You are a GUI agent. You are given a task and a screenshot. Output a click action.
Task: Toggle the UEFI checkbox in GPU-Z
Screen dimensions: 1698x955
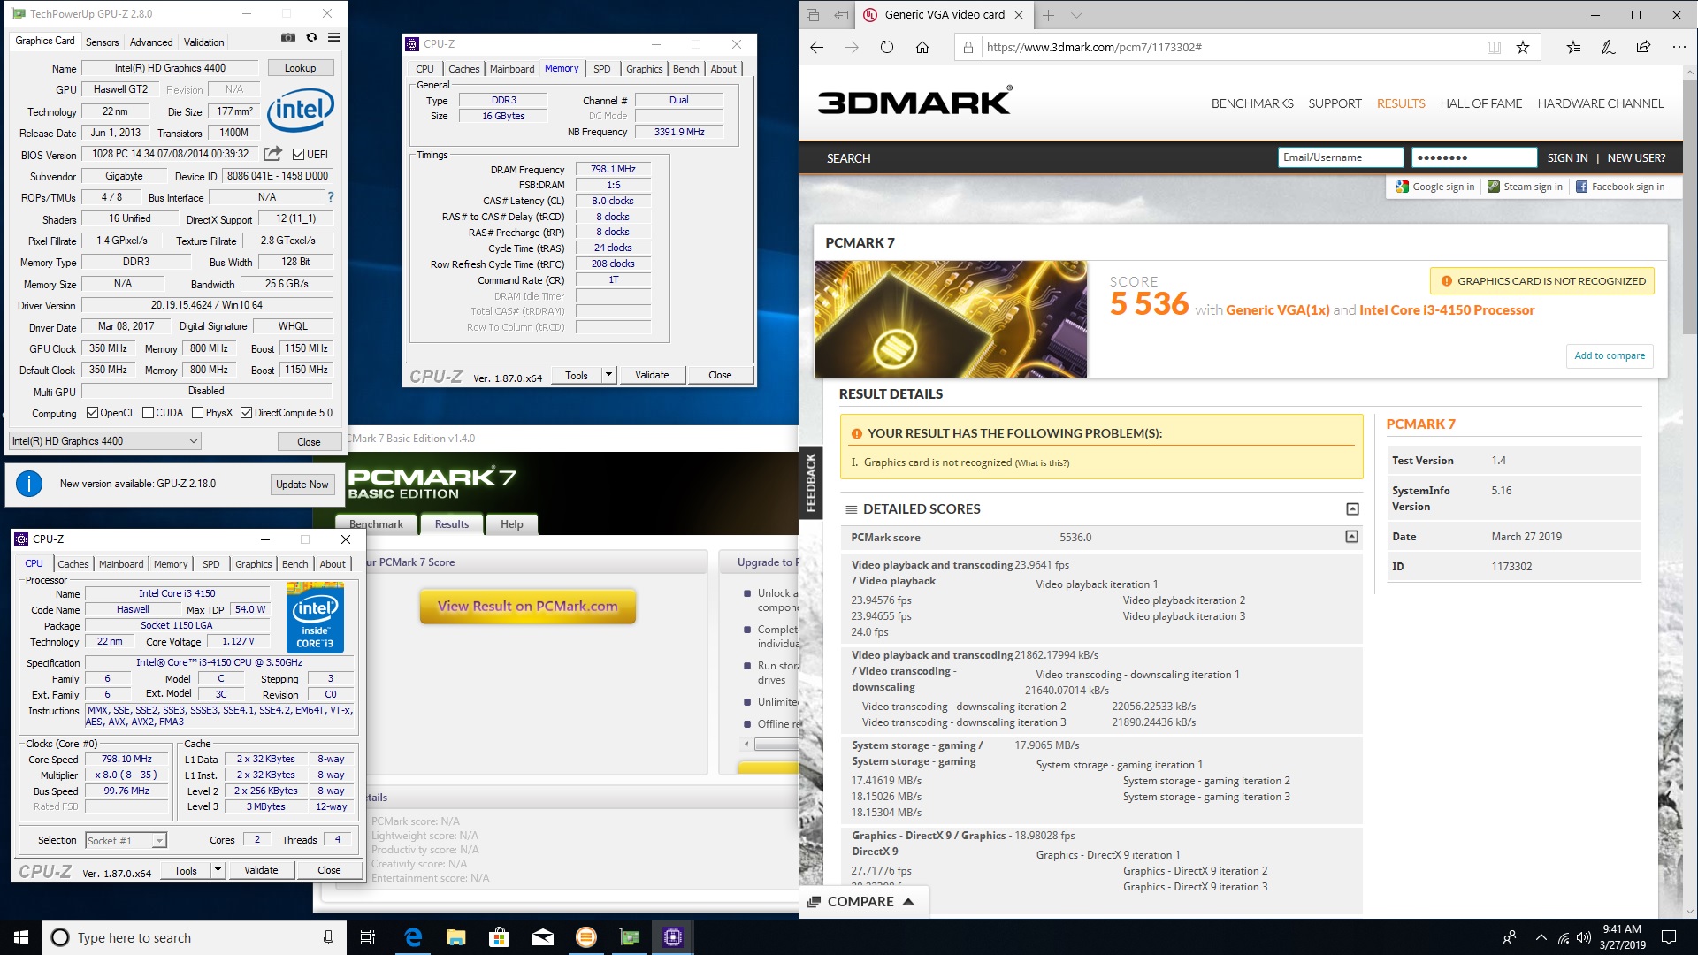(298, 155)
